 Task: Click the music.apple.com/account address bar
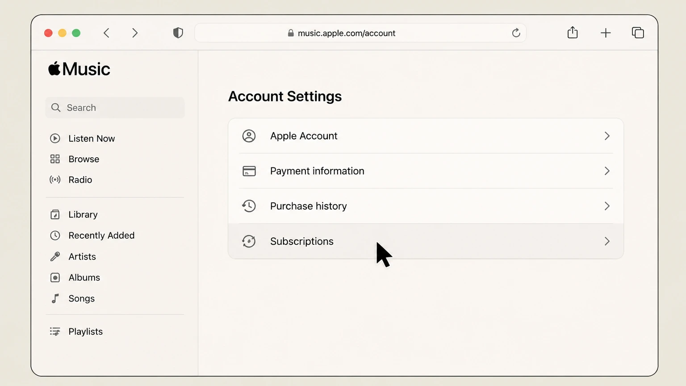360,33
